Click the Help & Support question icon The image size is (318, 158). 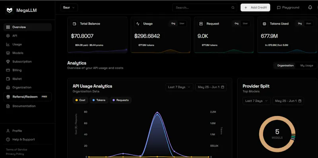(8, 139)
